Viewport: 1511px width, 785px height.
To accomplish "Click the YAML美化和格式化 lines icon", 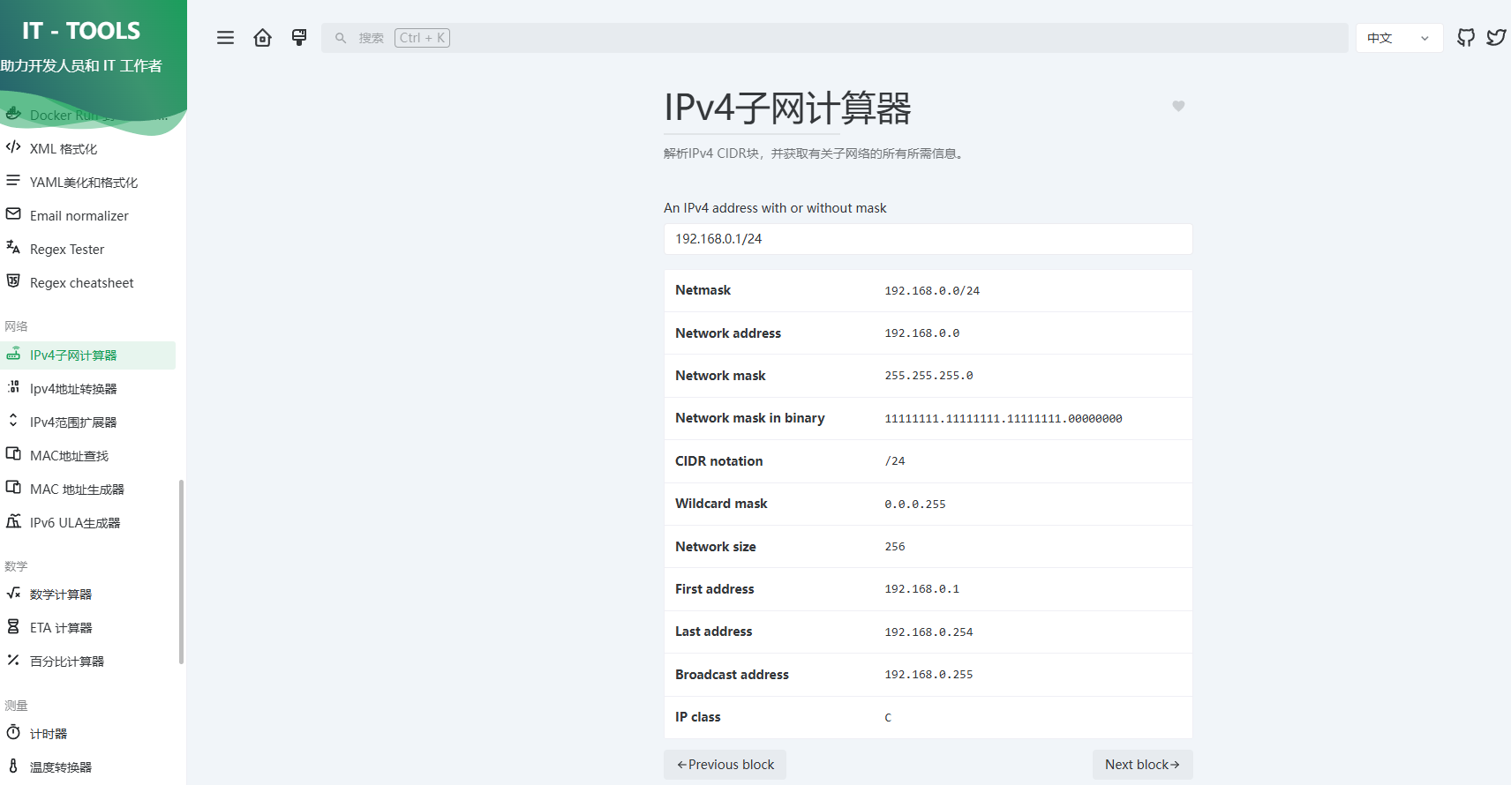I will point(13,181).
